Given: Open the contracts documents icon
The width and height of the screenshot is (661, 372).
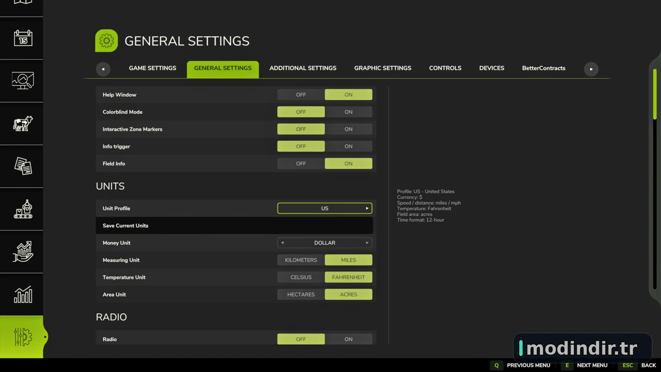Looking at the screenshot, I should [23, 166].
